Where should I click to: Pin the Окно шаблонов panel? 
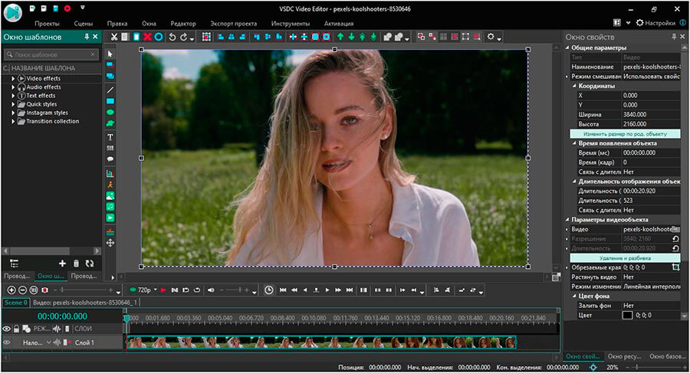(x=87, y=37)
